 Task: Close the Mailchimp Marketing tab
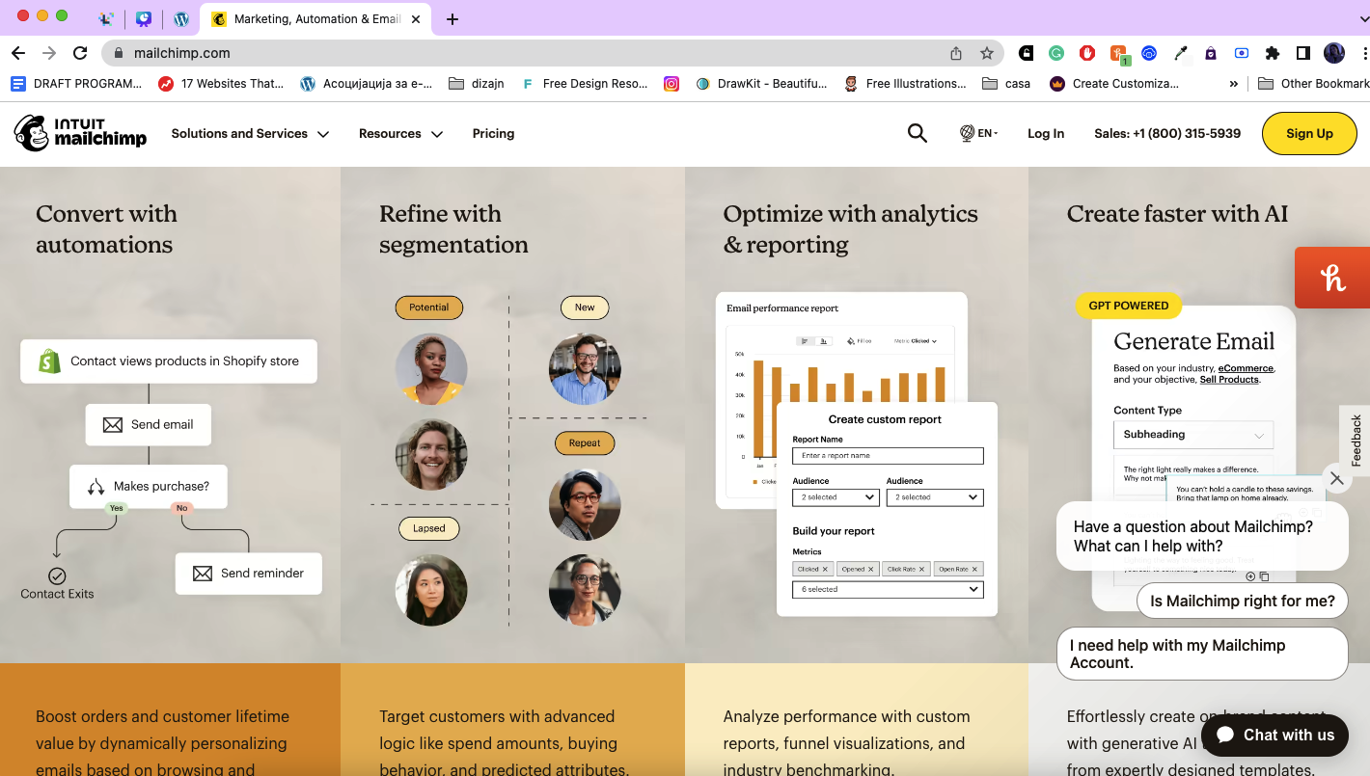click(416, 18)
